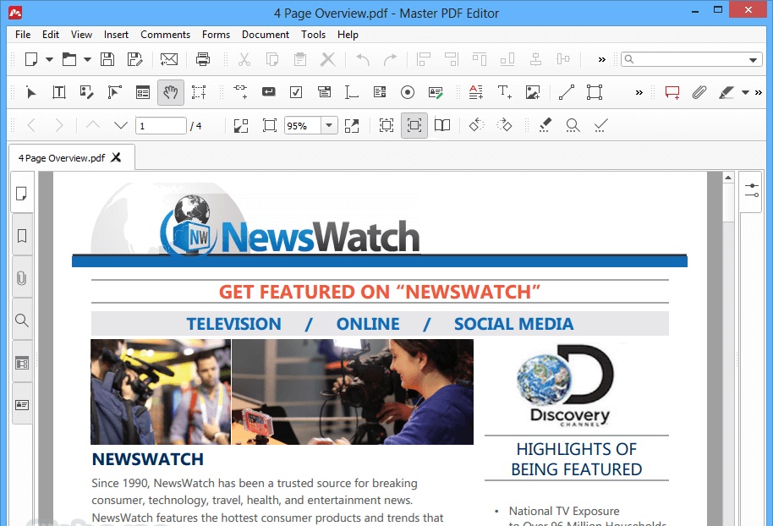Open the Highlight tool dropdown arrow
The height and width of the screenshot is (526, 773).
745,92
